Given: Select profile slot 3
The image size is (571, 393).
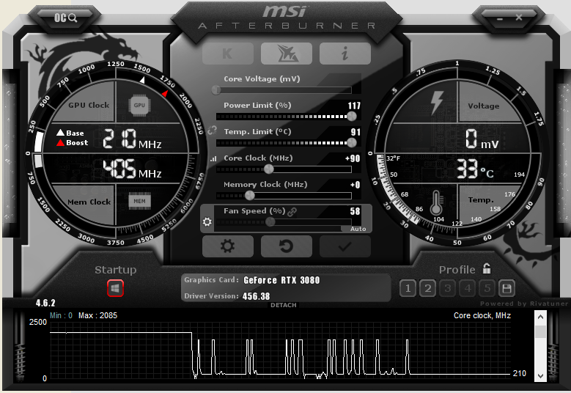Looking at the screenshot, I should pyautogui.click(x=448, y=289).
